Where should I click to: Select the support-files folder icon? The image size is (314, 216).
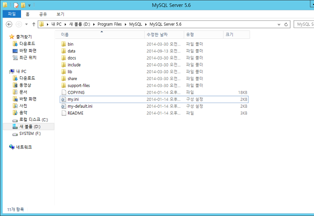pos(63,85)
